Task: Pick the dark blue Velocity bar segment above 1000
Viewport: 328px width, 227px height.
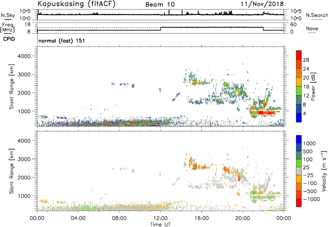Action: click(299, 139)
